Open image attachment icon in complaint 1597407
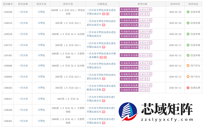 [x=101, y=57]
